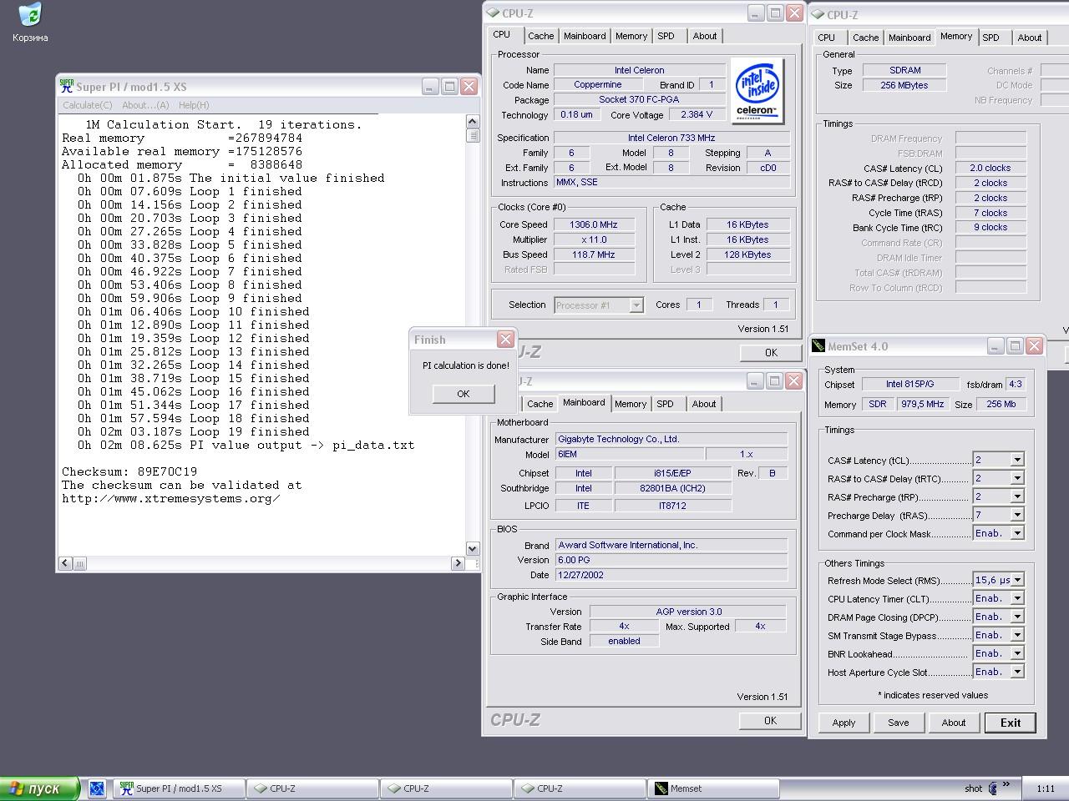Screen dimensions: 1069x801
Task: Click xtremesystems.org URL text in Super PI
Action: coord(171,498)
